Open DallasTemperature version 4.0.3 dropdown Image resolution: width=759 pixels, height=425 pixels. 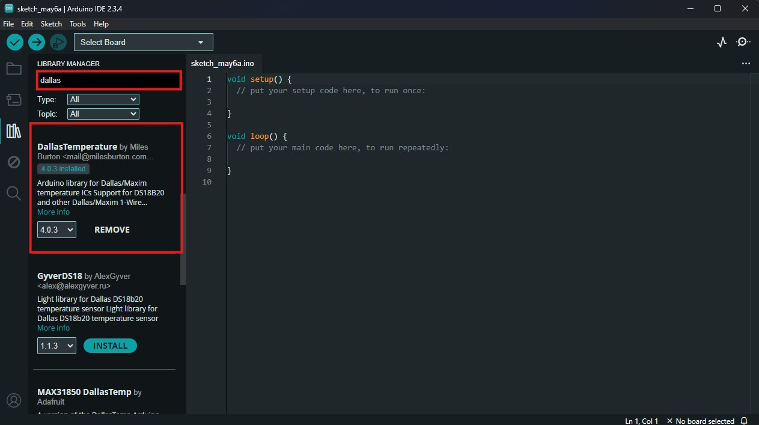(56, 230)
